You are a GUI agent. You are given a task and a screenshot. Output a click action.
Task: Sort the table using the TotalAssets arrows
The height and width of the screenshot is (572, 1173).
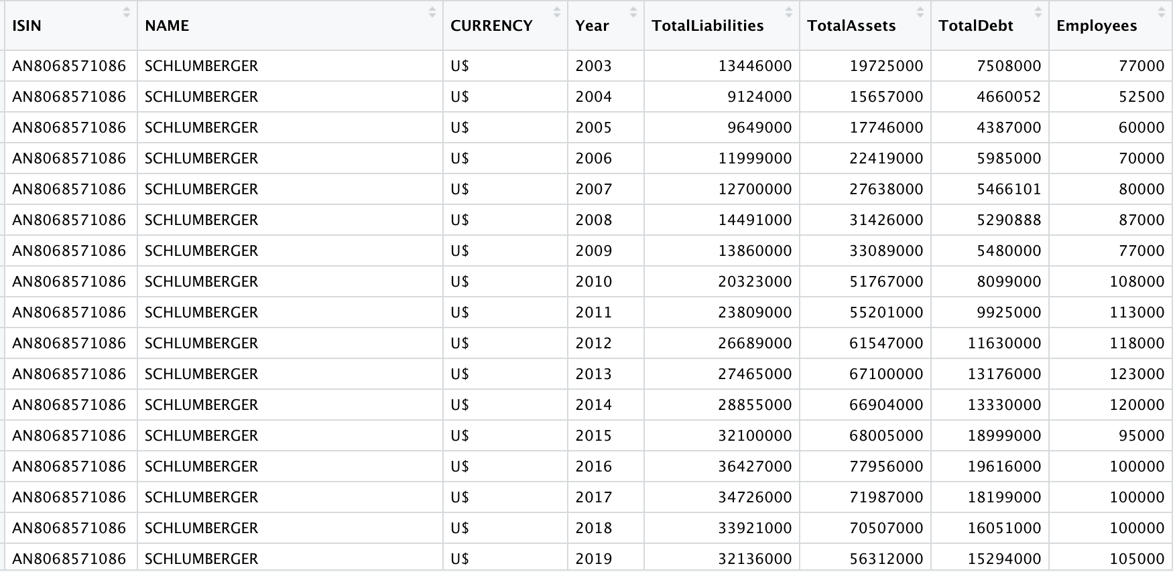(x=920, y=12)
